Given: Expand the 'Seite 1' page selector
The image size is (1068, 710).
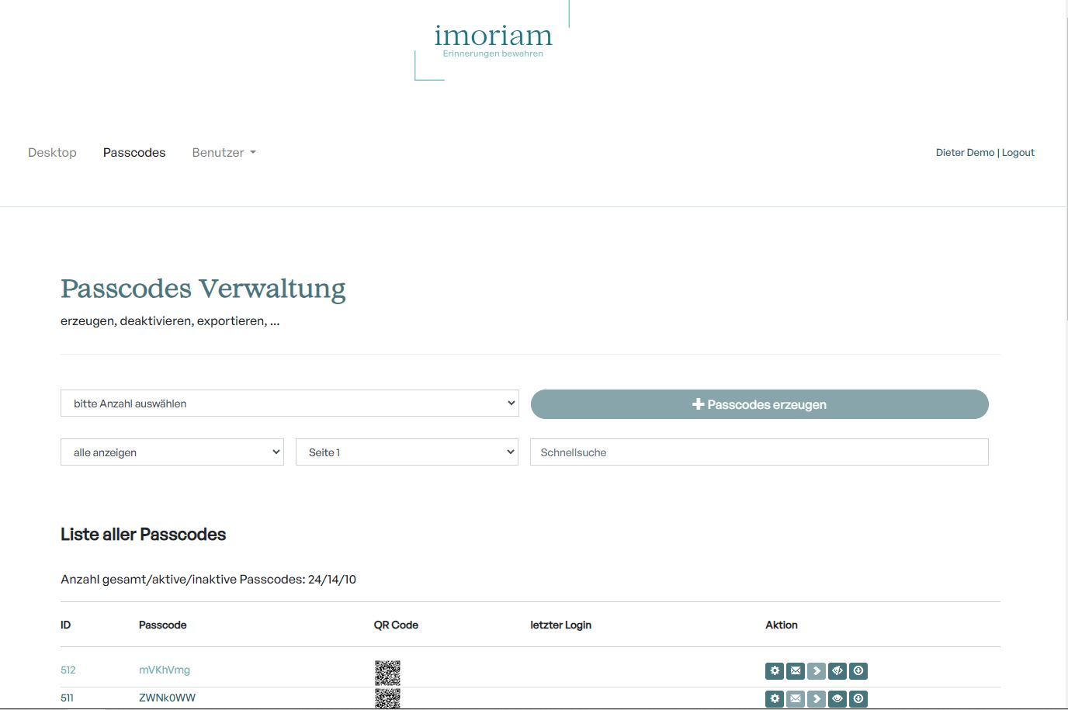Looking at the screenshot, I should (407, 452).
